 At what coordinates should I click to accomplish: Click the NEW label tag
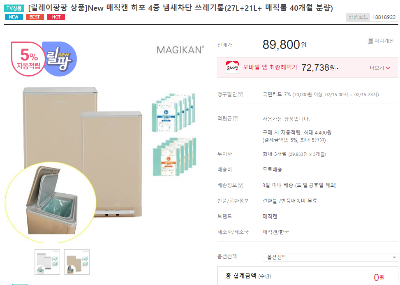(14, 17)
